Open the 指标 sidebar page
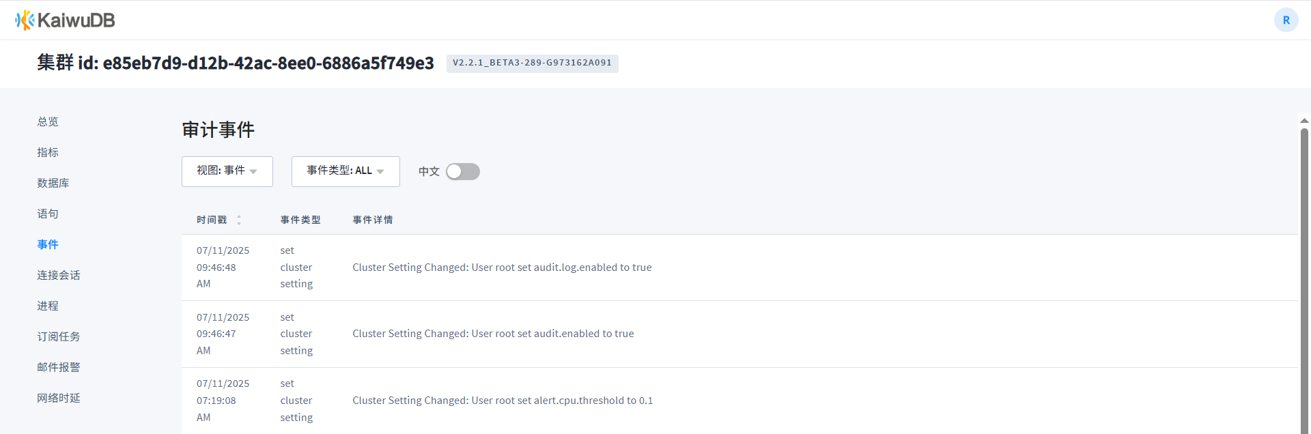 click(48, 152)
